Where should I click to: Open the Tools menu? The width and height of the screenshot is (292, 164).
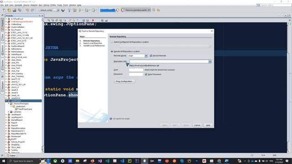coord(66,5)
